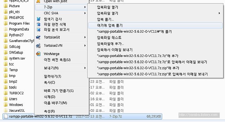The width and height of the screenshot is (225, 122).
Task: Click the 파일 분석 보고서 icon
Action: (38, 30)
